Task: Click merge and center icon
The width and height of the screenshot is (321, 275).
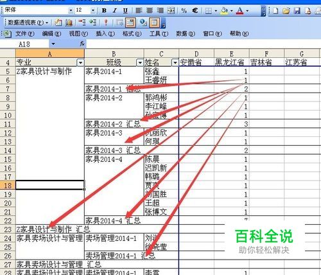Action: coord(171,10)
